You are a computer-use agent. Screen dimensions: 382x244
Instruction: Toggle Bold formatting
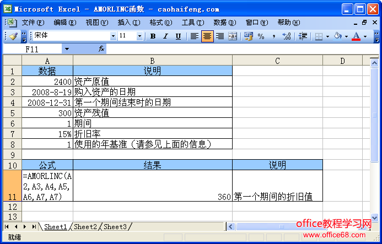(x=153, y=36)
